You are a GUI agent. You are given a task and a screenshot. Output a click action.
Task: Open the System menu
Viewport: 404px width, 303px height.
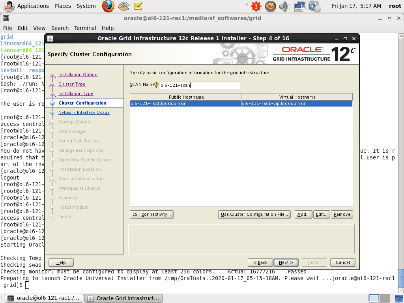86,6
